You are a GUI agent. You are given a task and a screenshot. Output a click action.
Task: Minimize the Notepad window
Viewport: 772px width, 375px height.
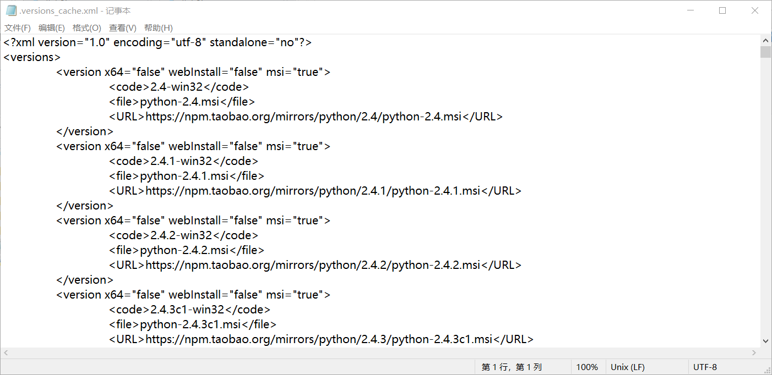point(691,10)
